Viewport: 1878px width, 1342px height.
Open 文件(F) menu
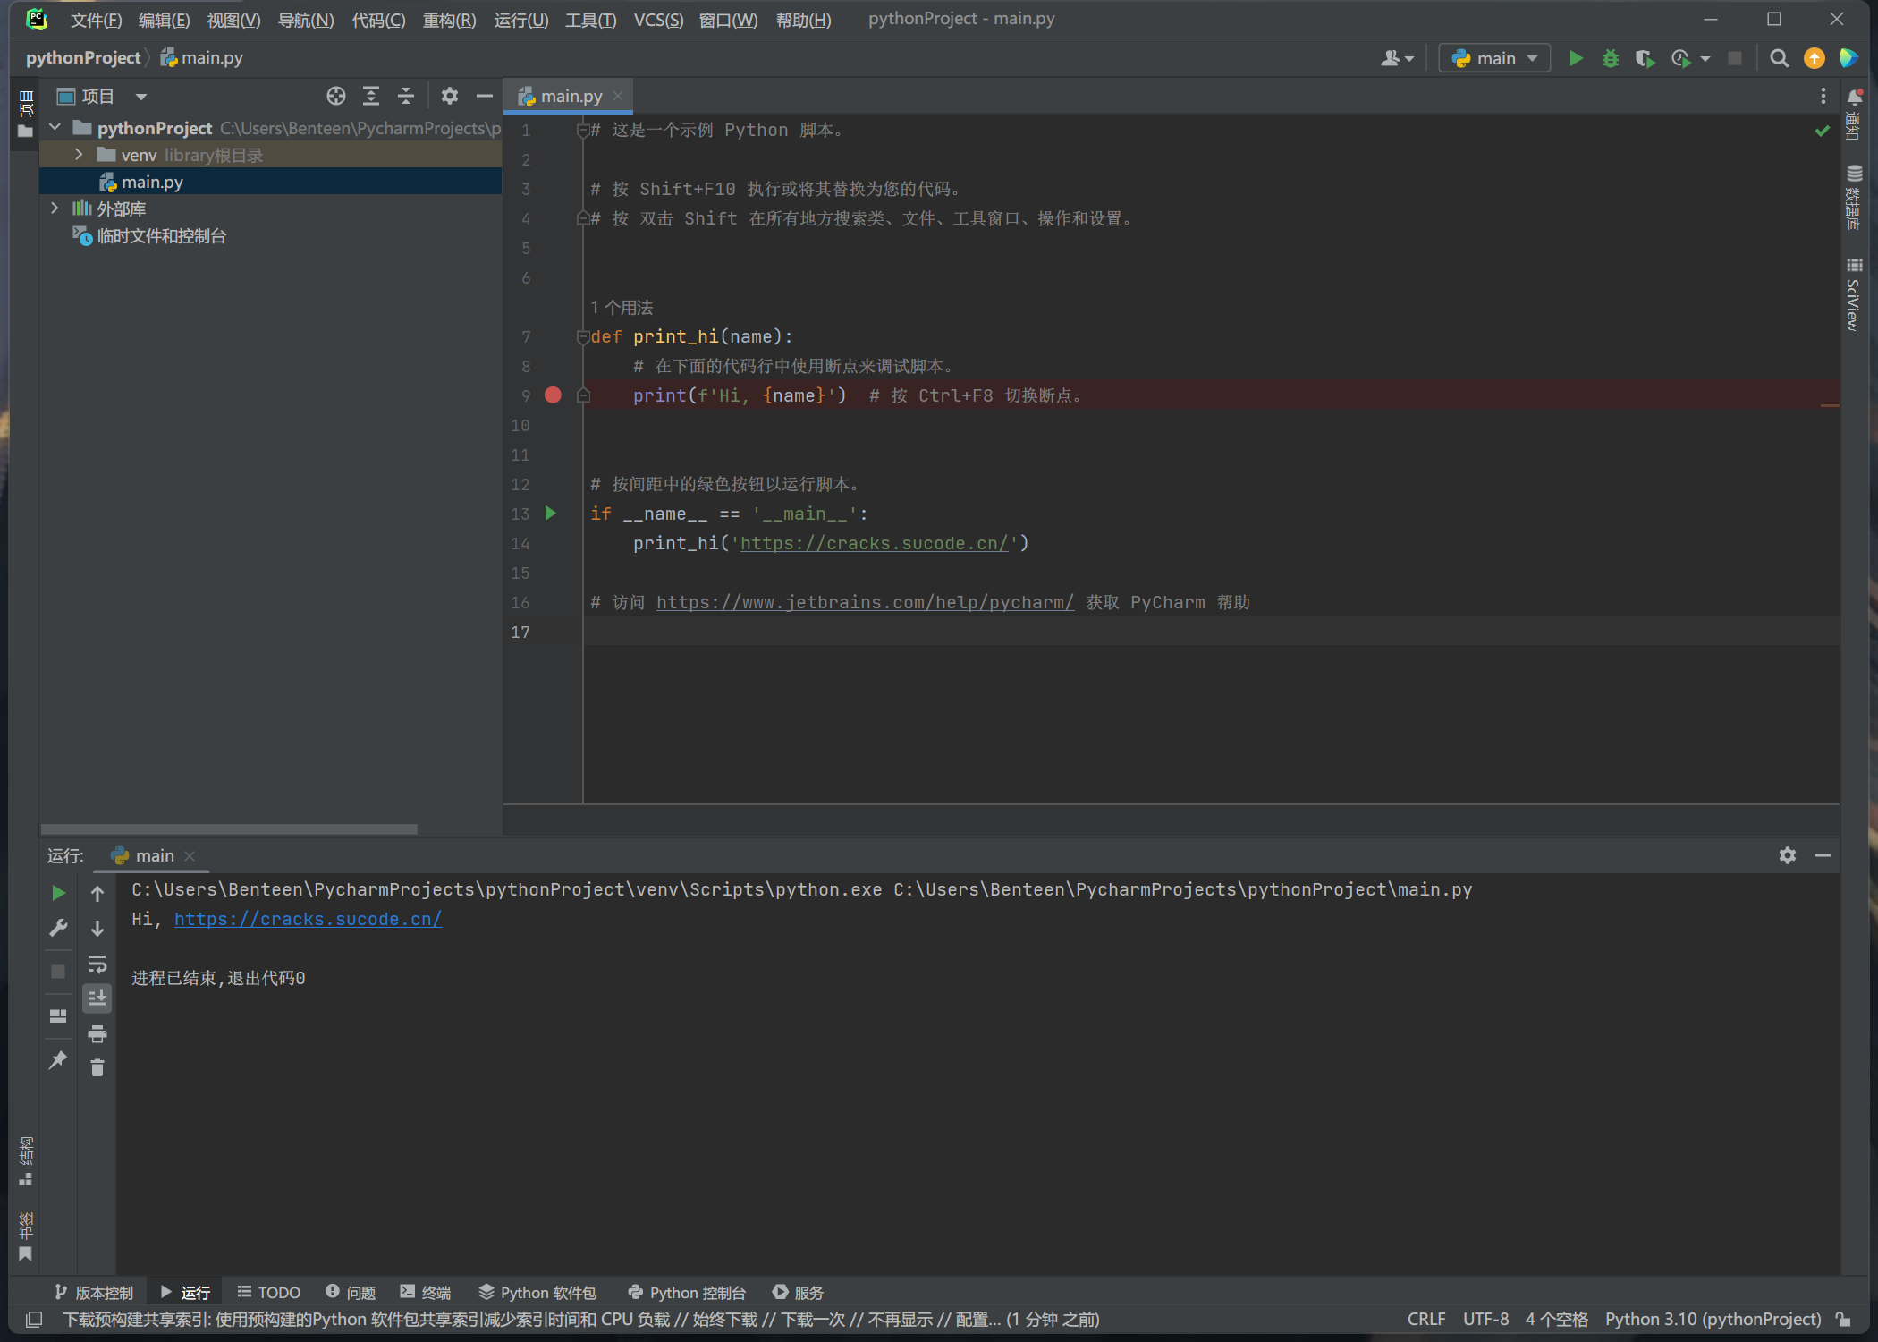[96, 20]
